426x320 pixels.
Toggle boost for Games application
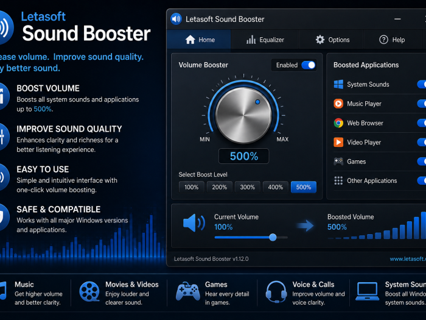tap(422, 162)
